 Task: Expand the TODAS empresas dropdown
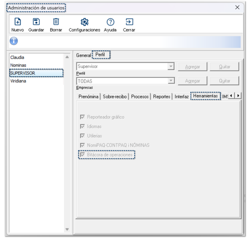click(x=170, y=81)
